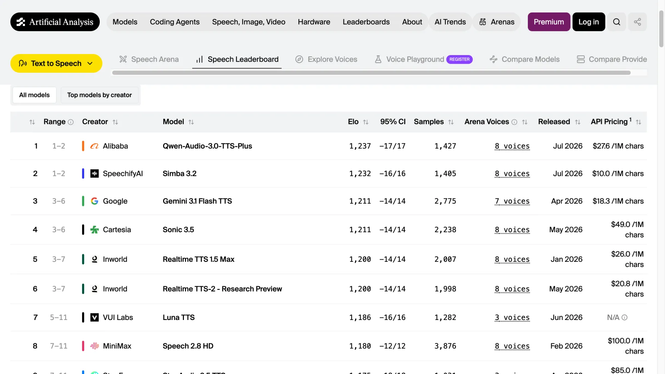The image size is (665, 374).
Task: Click Inworld logo in Realtime TTS 1.5 Max row
Action: 95,259
